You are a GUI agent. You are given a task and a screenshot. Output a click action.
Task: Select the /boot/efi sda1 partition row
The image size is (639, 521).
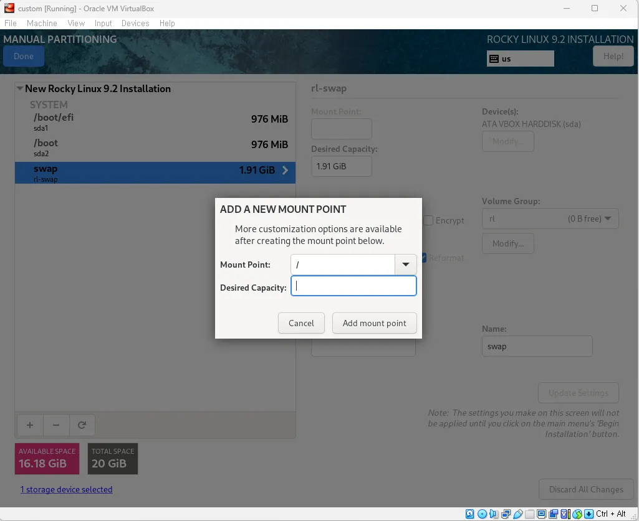[155, 122]
